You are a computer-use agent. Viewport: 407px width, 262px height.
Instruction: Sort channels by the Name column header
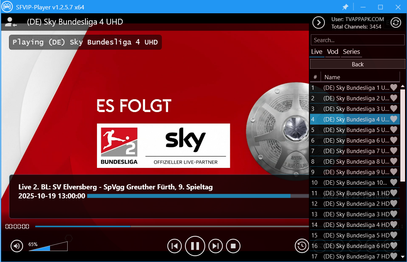(360, 77)
